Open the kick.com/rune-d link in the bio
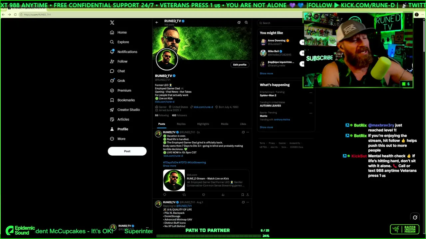 tap(165, 102)
